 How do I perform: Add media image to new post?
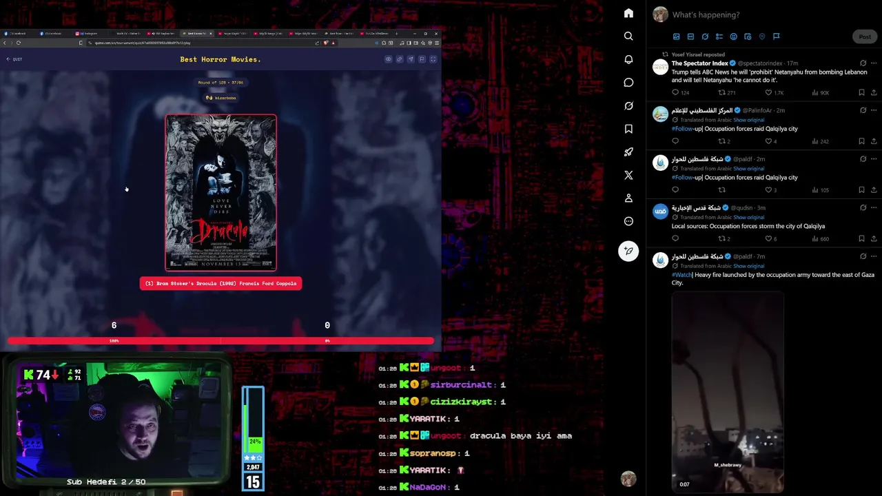click(676, 37)
